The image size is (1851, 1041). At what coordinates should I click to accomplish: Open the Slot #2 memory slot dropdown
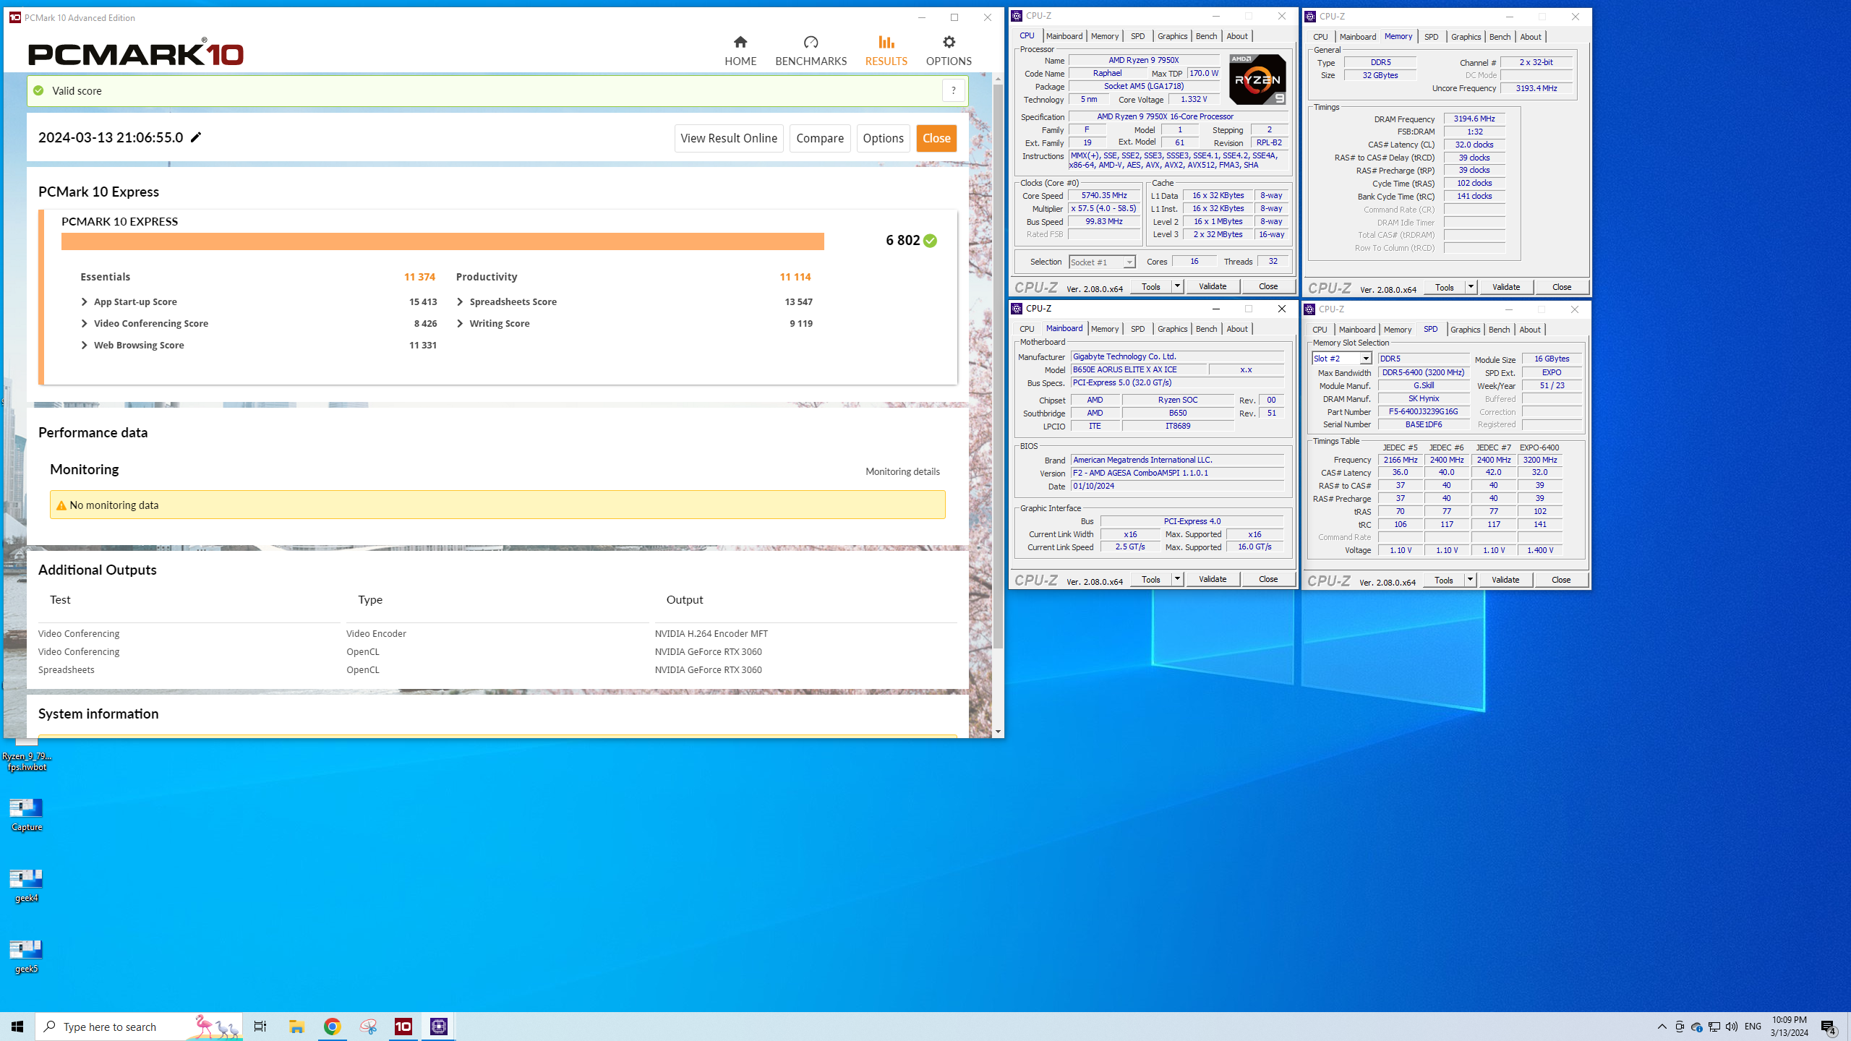point(1341,359)
